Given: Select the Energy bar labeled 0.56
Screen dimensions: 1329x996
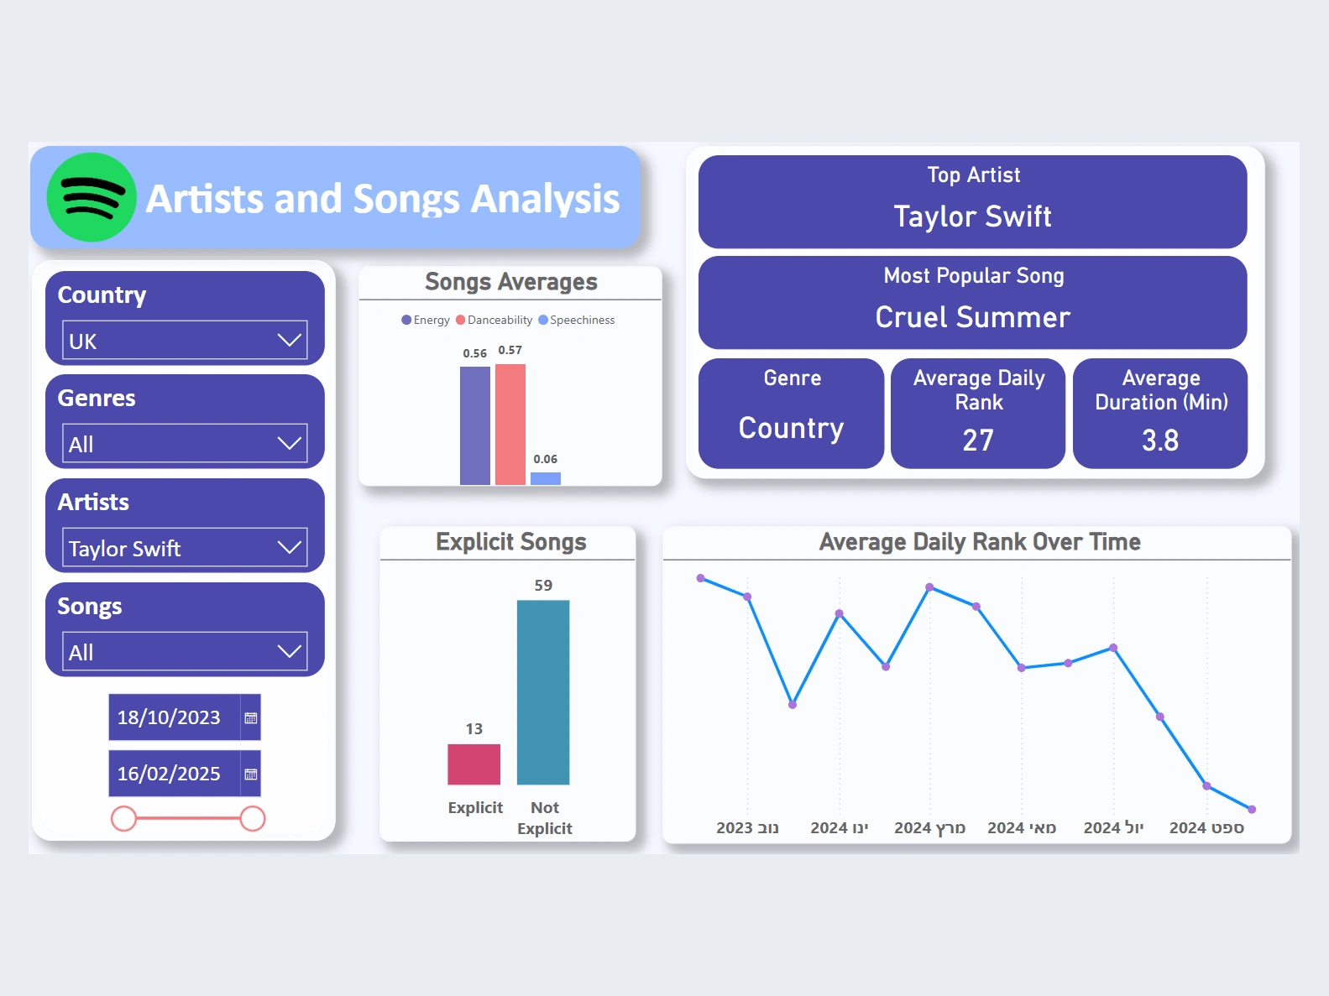Looking at the screenshot, I should click(x=475, y=426).
